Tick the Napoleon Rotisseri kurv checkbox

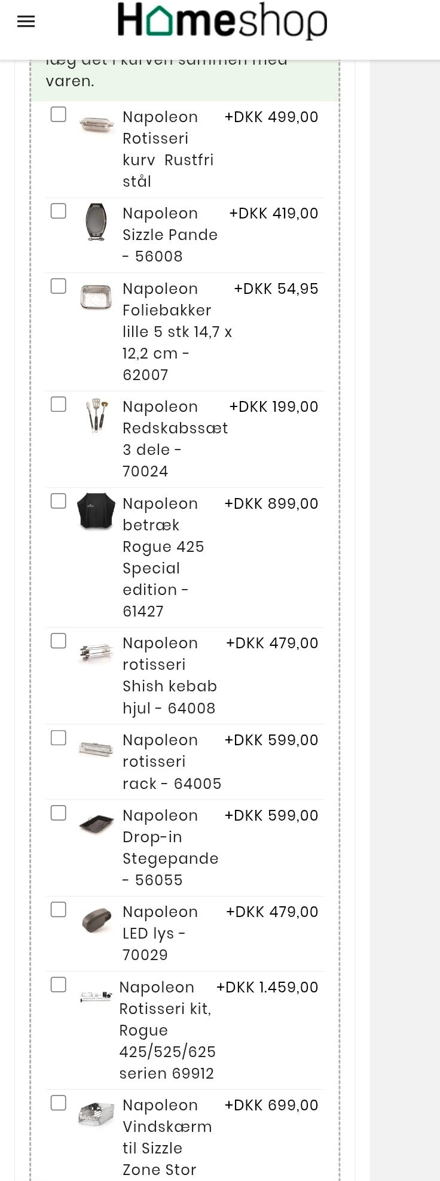(x=59, y=114)
